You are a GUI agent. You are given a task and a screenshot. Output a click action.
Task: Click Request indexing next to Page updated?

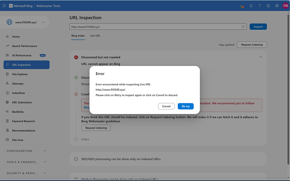pyautogui.click(x=252, y=45)
